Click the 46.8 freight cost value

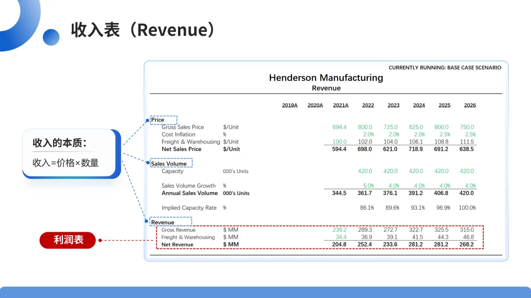(469, 237)
